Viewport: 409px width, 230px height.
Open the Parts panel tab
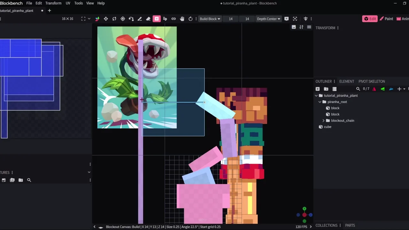(x=350, y=226)
